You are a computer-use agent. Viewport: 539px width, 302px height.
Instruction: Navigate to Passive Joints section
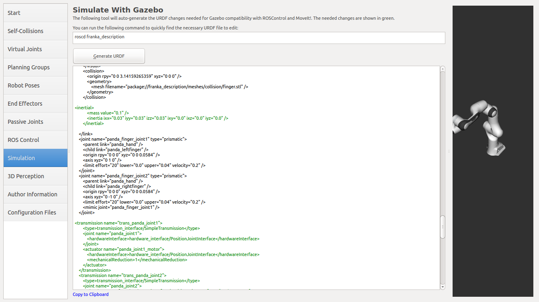(x=36, y=122)
